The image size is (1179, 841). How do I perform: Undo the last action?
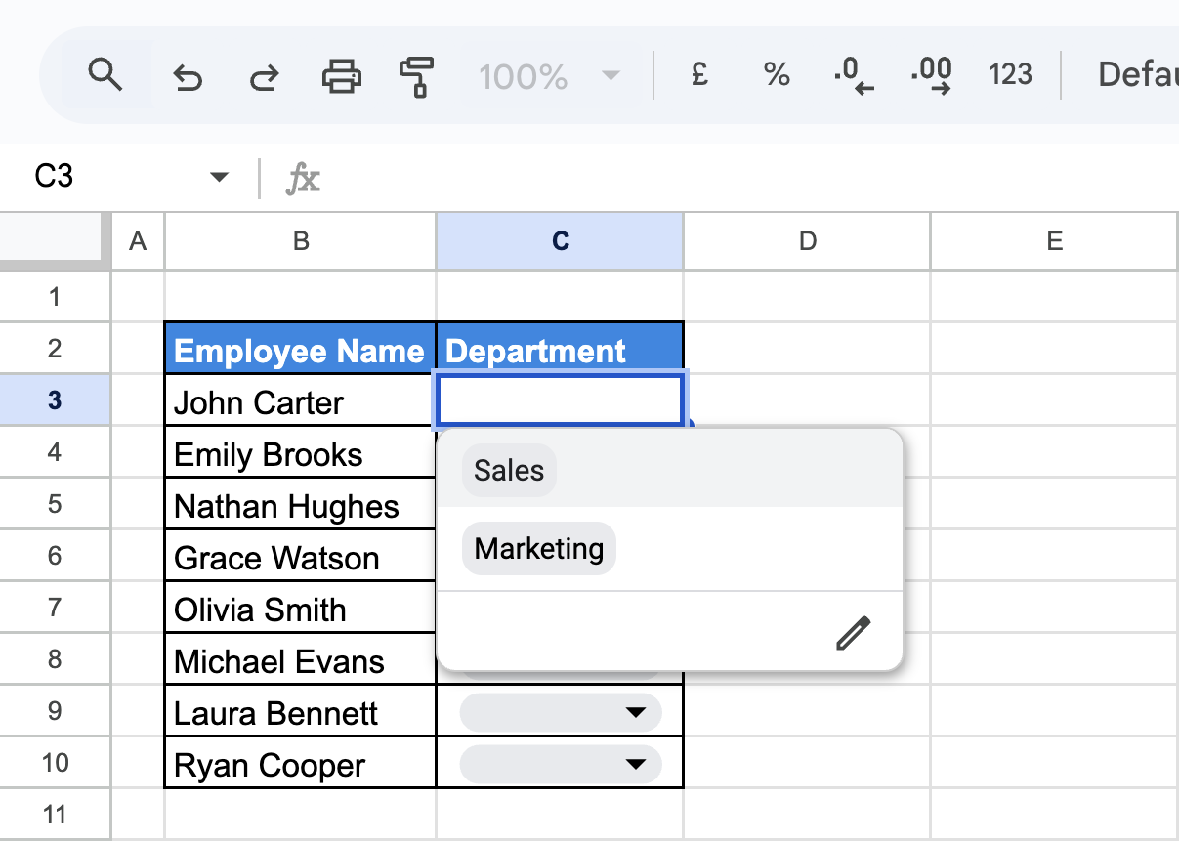(x=187, y=75)
